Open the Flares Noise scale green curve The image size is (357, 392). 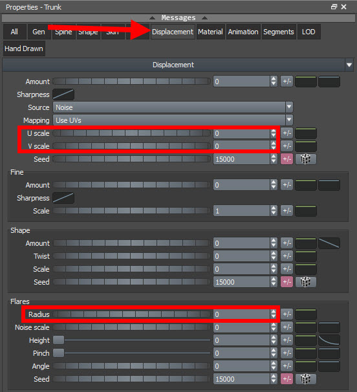tap(305, 327)
